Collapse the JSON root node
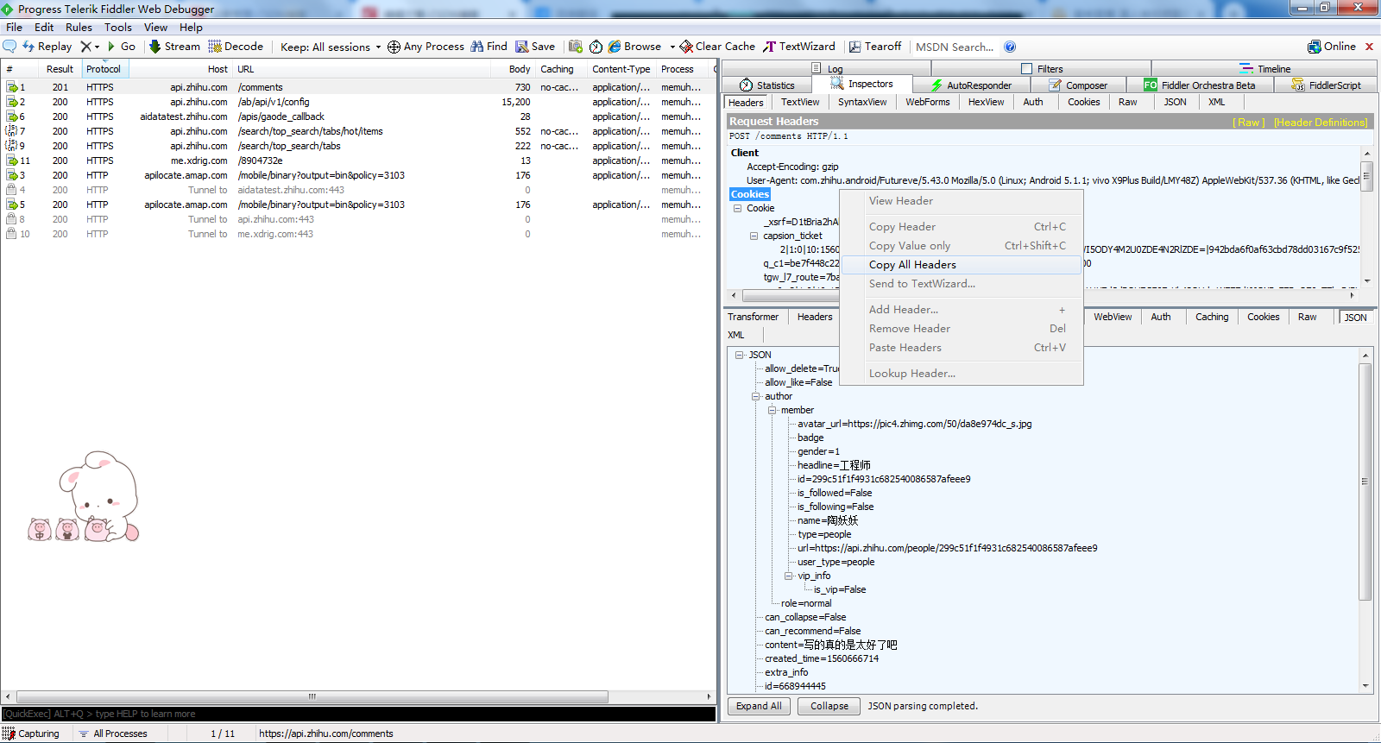Viewport: 1381px width, 743px height. 740,355
